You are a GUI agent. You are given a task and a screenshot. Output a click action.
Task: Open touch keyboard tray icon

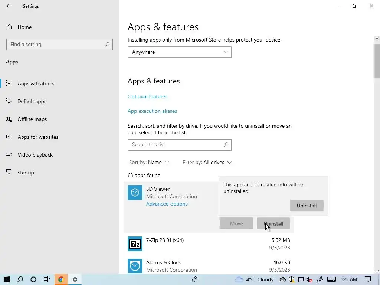point(331,279)
